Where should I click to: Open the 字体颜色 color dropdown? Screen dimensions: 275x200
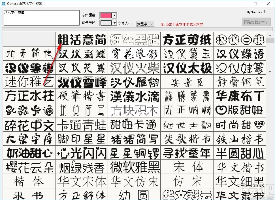pyautogui.click(x=114, y=15)
